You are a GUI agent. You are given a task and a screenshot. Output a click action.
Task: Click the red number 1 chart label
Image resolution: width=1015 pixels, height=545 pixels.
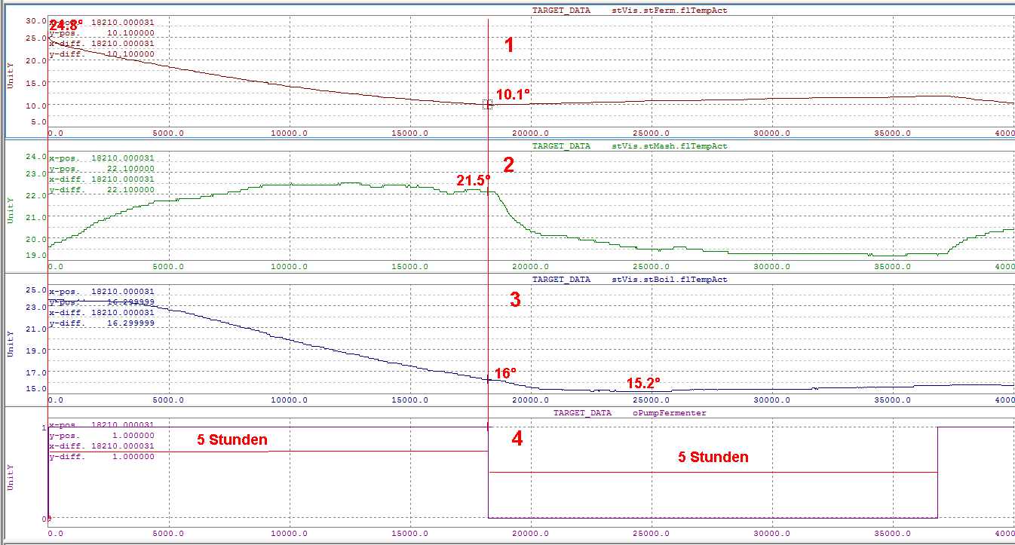[509, 45]
